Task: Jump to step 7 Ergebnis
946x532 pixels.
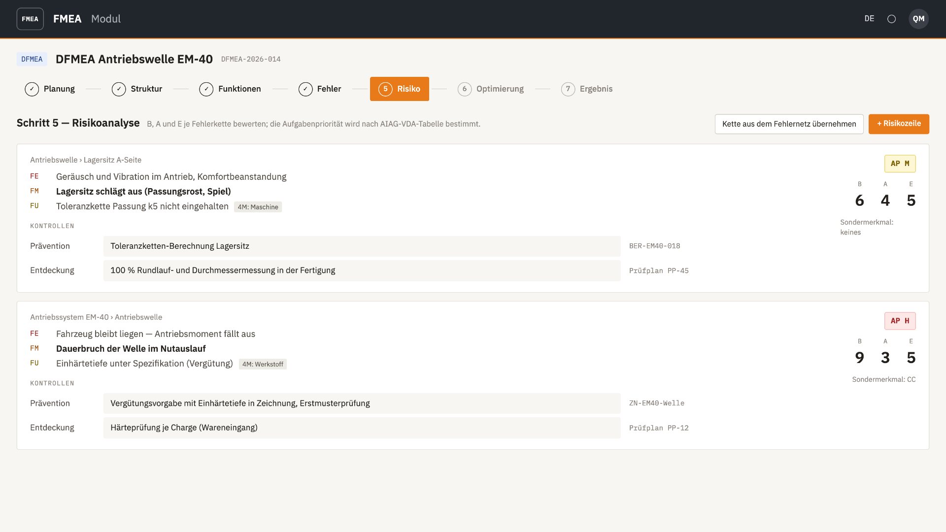Action: pos(587,89)
